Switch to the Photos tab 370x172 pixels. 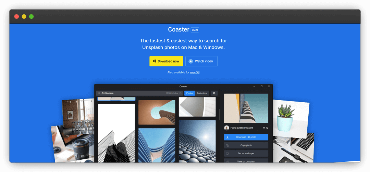[x=189, y=93]
